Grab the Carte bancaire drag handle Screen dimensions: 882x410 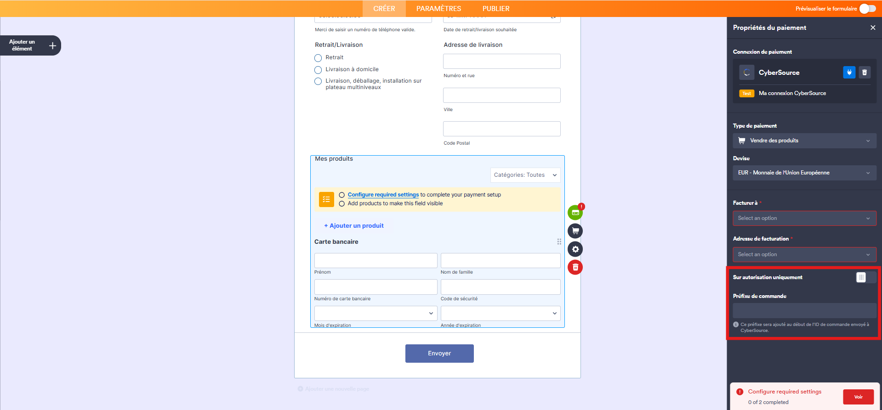(x=559, y=242)
